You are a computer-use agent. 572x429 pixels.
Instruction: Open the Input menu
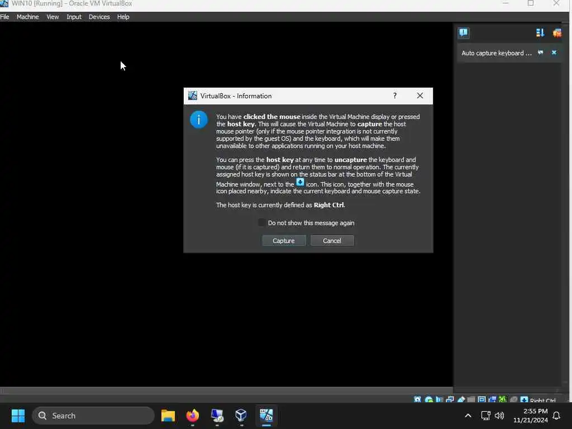(x=74, y=17)
